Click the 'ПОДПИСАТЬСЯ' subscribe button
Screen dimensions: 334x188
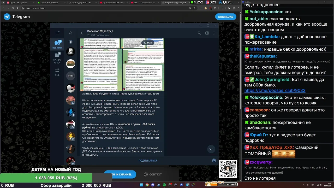coord(148,161)
